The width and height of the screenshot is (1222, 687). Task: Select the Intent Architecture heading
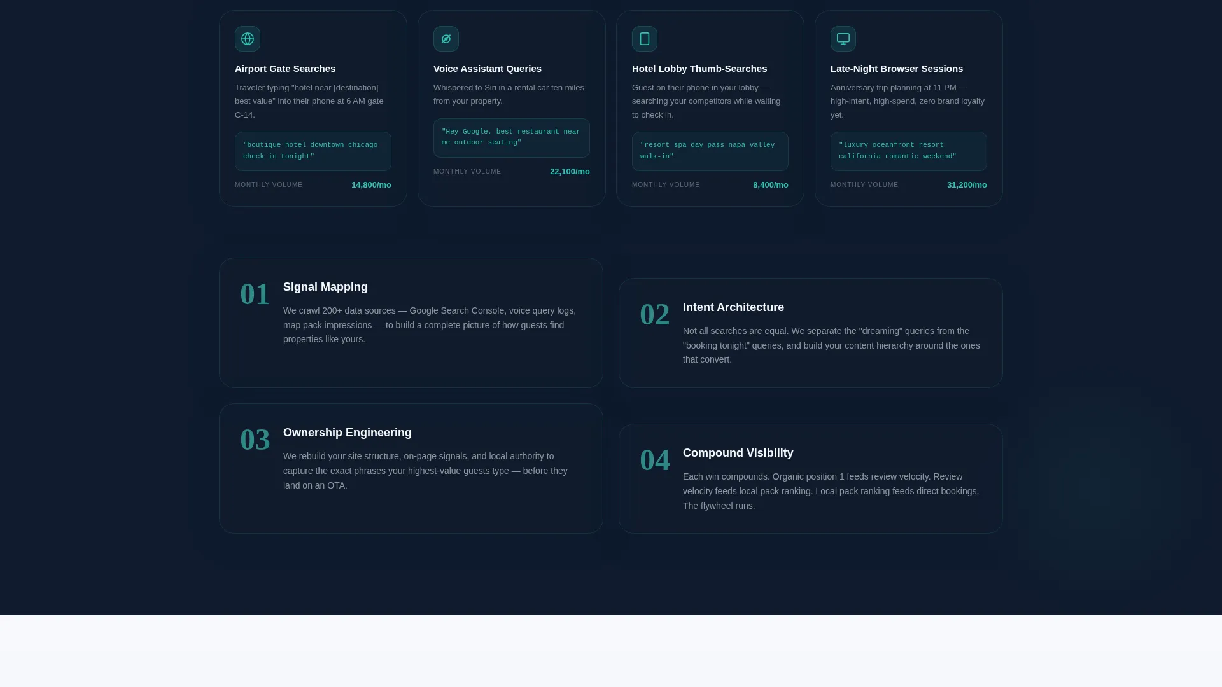[733, 307]
